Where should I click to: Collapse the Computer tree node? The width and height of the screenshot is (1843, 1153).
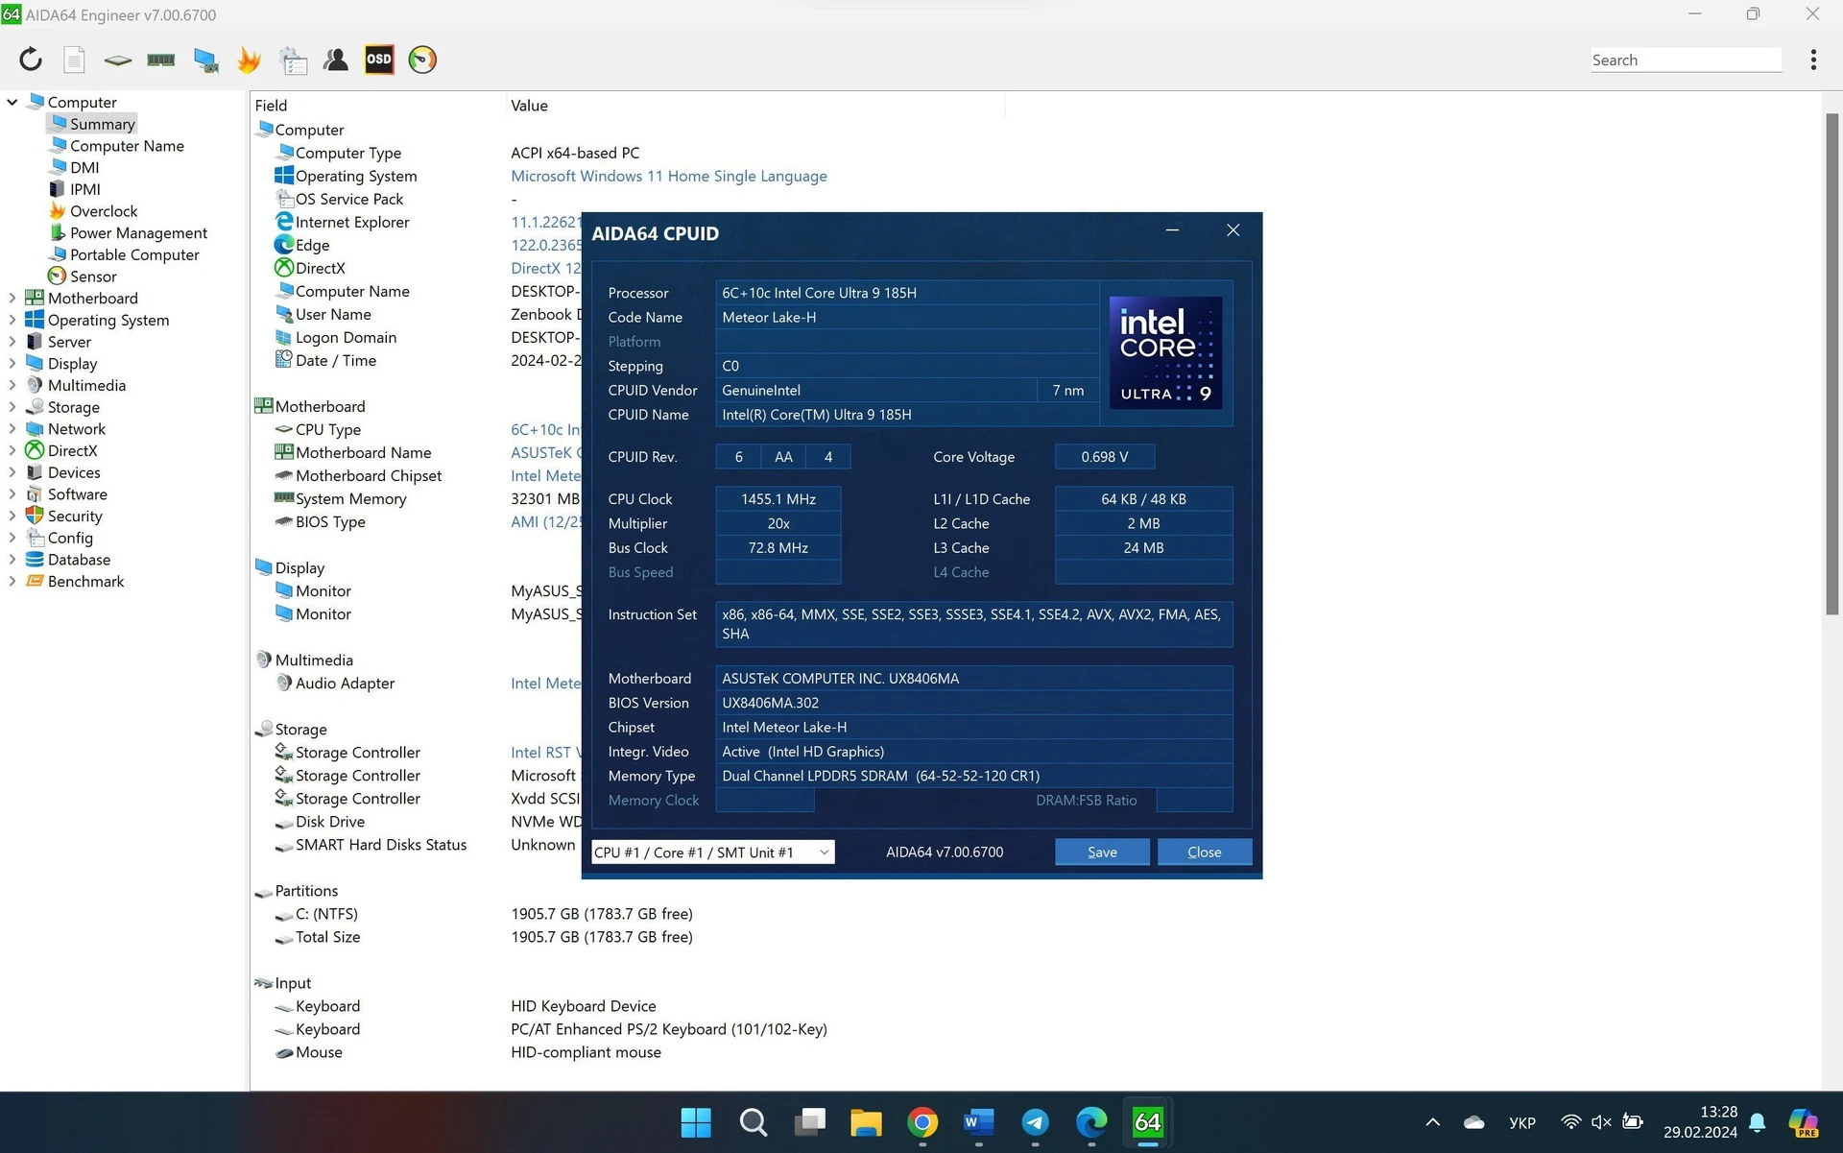click(12, 102)
